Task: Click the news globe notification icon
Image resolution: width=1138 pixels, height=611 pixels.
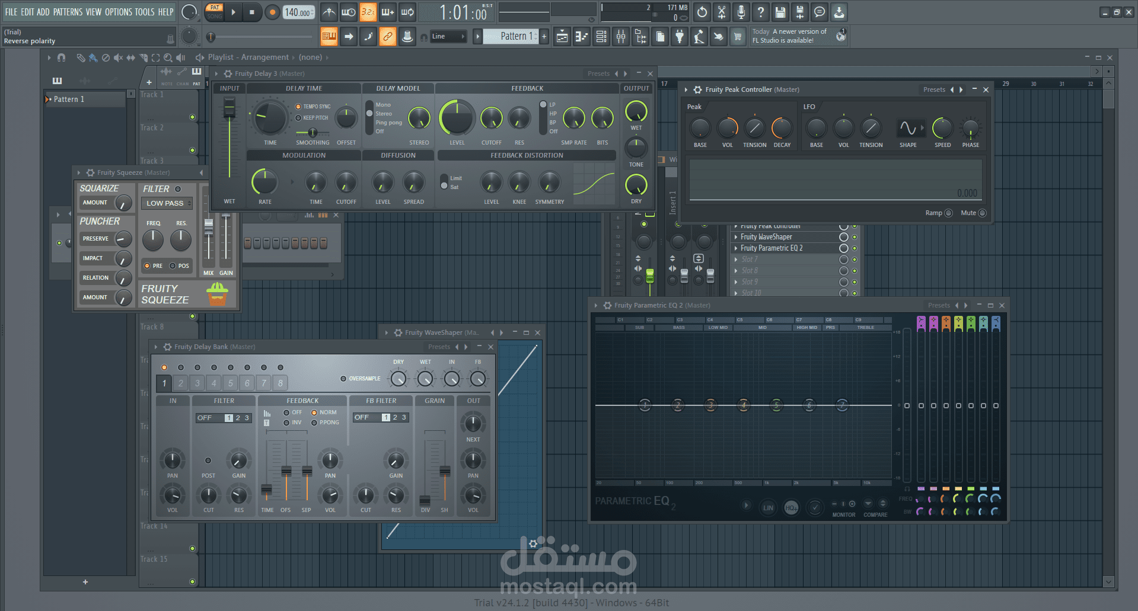Action: [x=841, y=36]
